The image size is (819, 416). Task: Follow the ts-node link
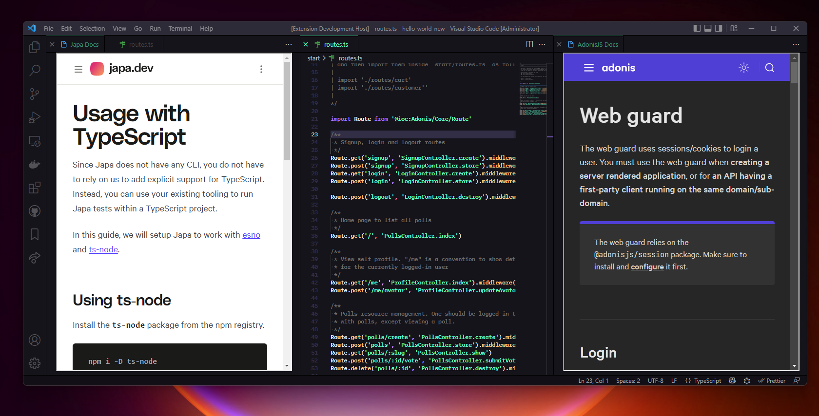click(103, 249)
